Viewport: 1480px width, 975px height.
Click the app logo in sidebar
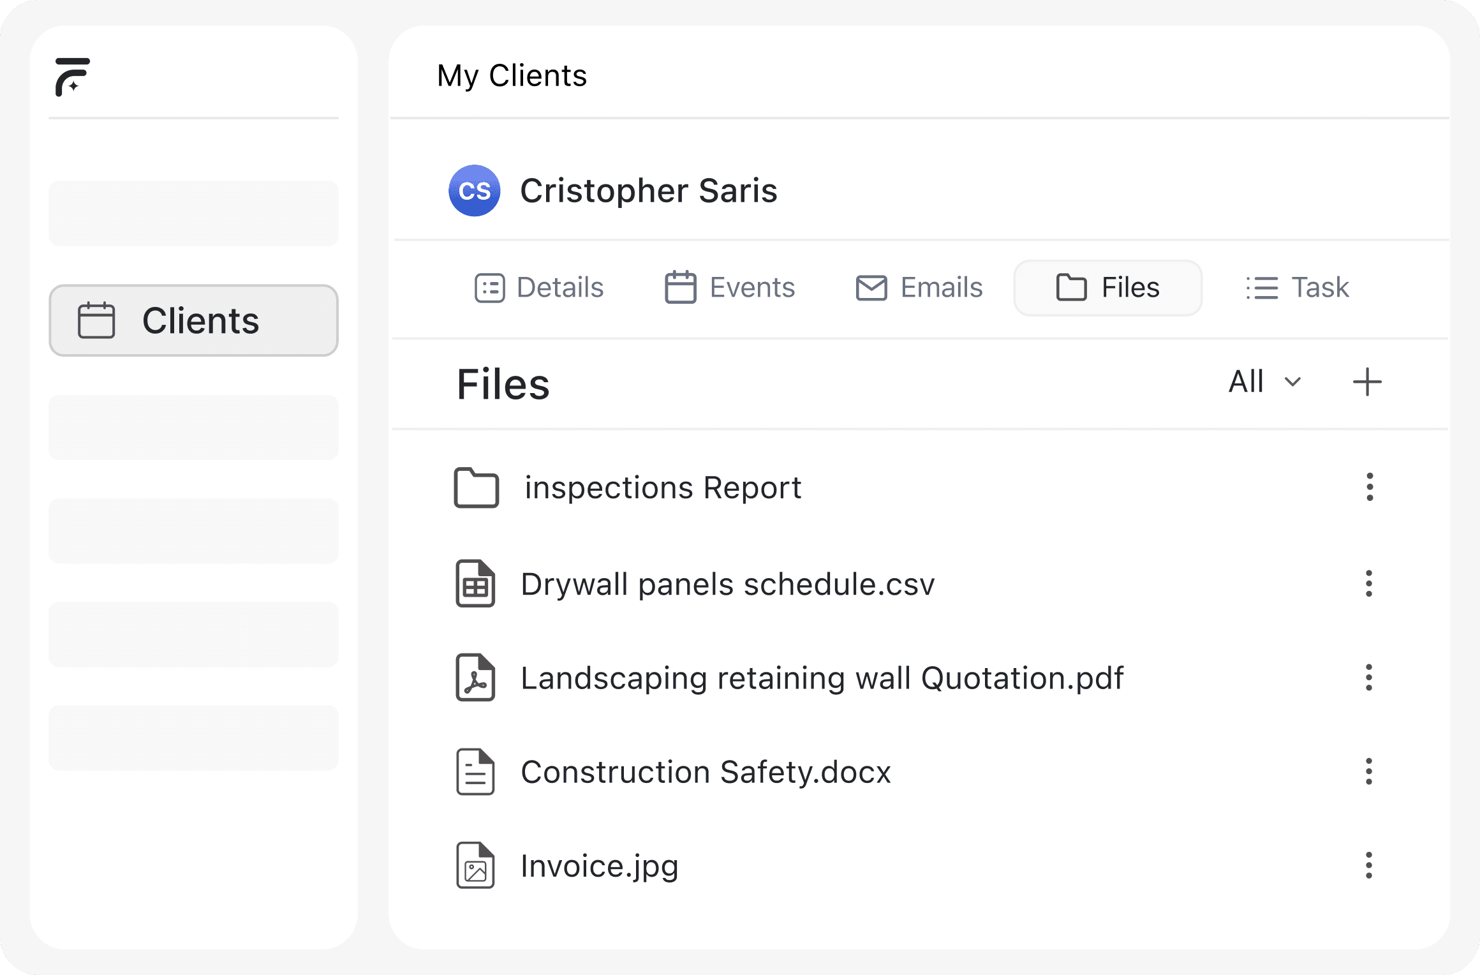(x=72, y=77)
